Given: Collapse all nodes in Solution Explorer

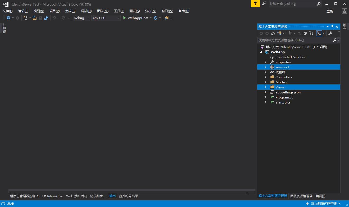Looking at the screenshot, I should point(305,33).
